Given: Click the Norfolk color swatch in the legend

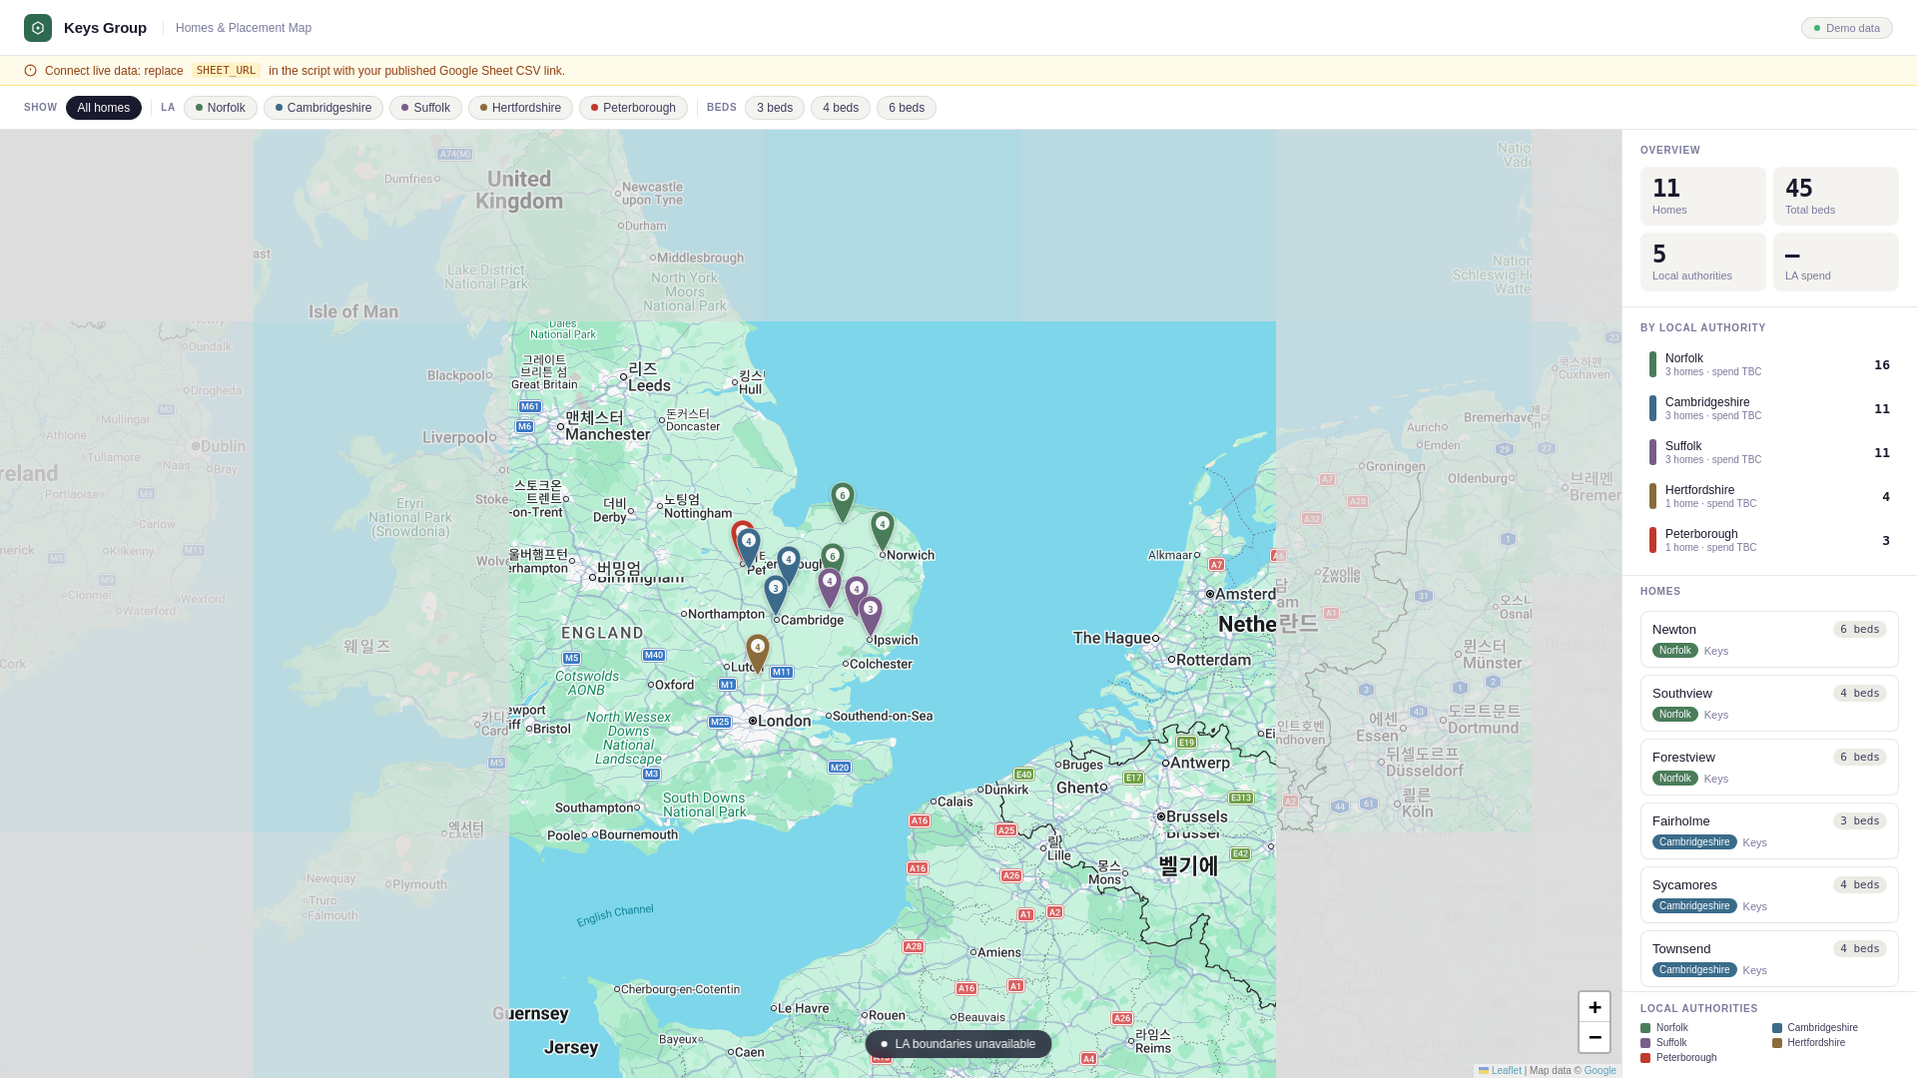Looking at the screenshot, I should click(1645, 1028).
